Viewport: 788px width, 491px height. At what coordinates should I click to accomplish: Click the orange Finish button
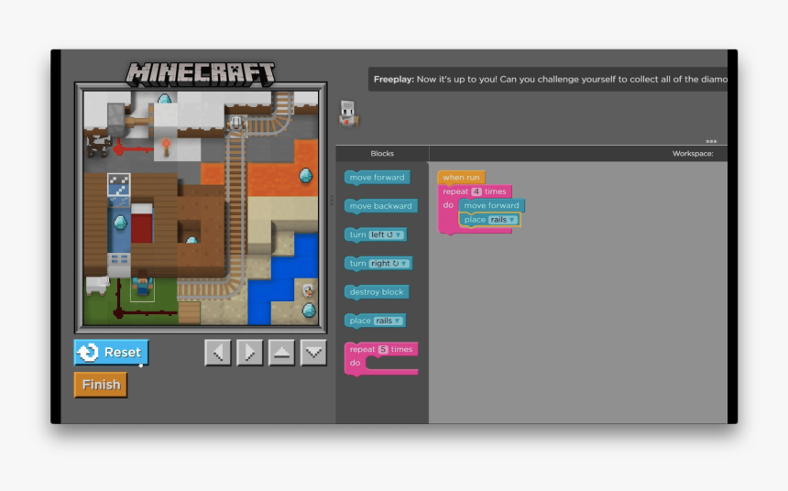click(101, 385)
